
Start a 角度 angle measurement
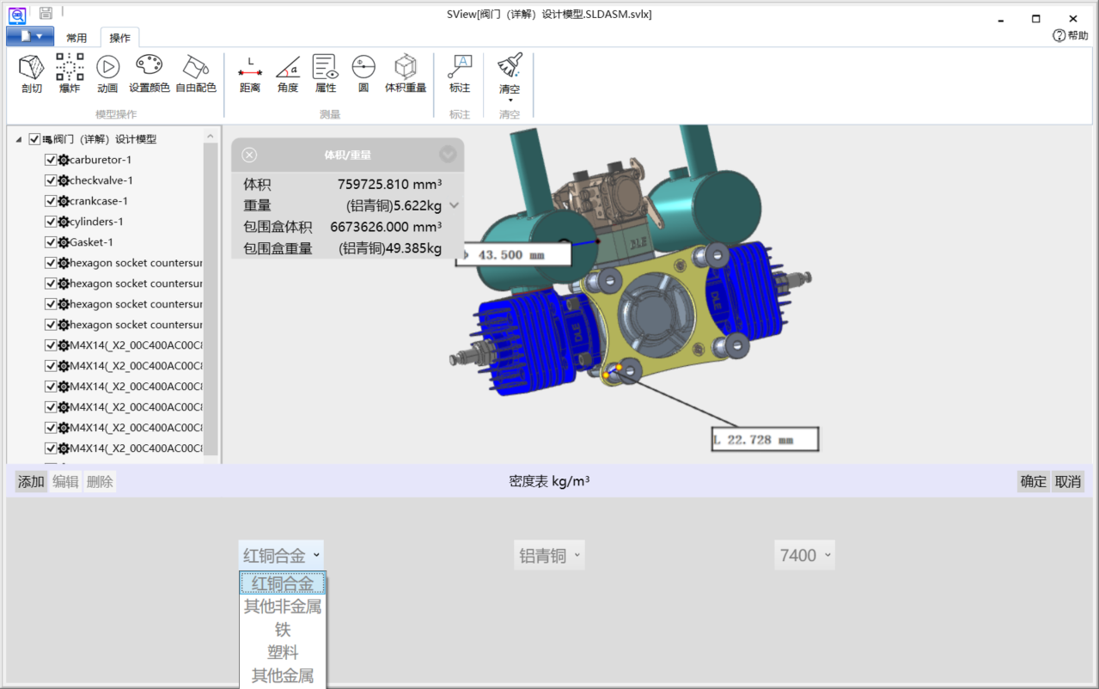288,74
